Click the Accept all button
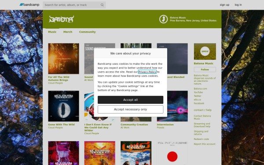This screenshot has width=264, height=165. point(130,100)
